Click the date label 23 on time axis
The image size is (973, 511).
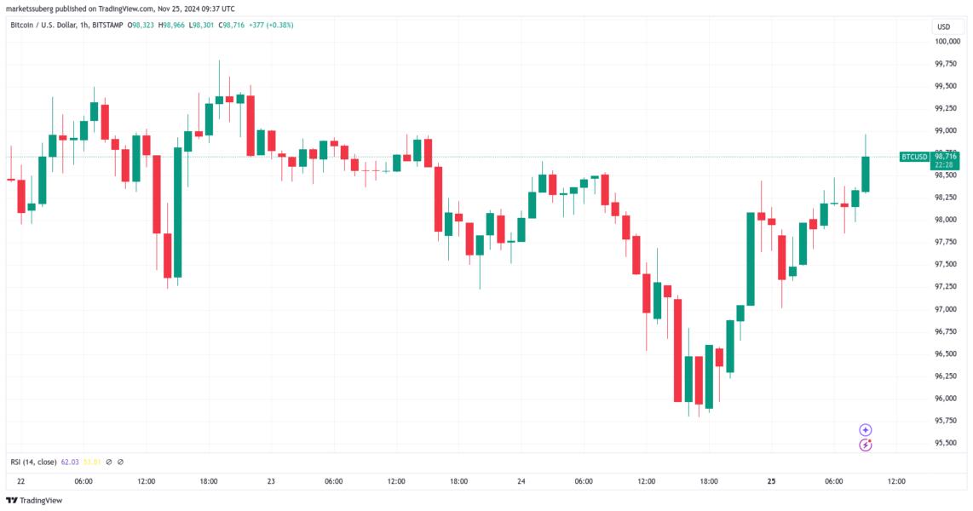click(x=271, y=481)
